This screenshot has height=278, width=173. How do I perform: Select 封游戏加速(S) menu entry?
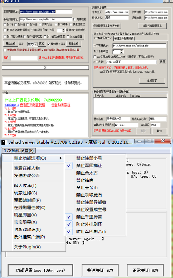click(x=28, y=230)
